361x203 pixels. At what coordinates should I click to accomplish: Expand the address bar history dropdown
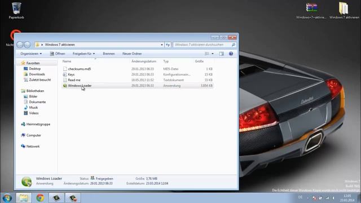(x=162, y=45)
